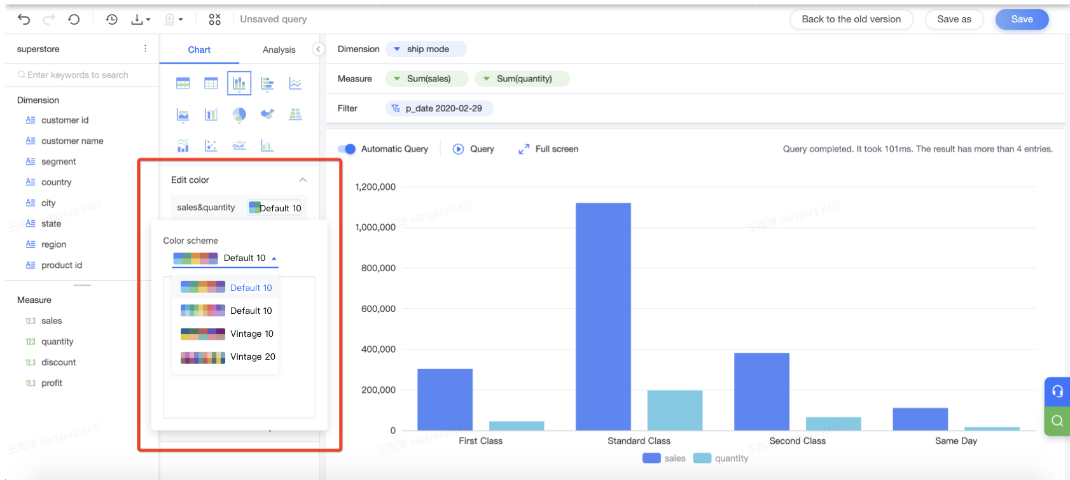Select the map chart type
The image size is (1070, 480).
(267, 114)
